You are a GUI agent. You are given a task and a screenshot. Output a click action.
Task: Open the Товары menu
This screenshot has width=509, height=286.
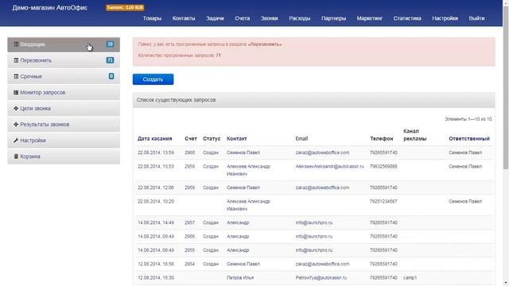tap(152, 18)
